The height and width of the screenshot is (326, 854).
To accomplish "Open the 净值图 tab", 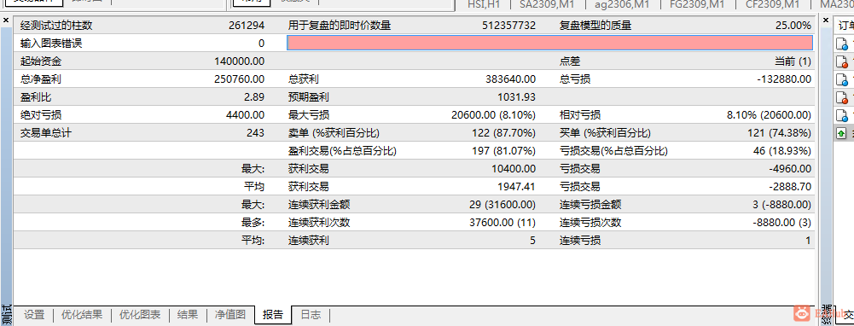I will [x=230, y=315].
